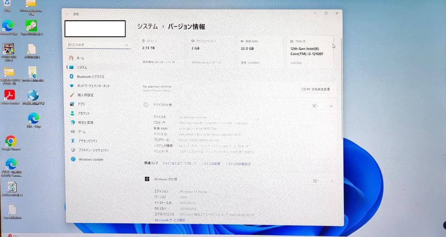Click the info icon beside デバイスの仕様
This screenshot has width=446, height=237.
click(146, 105)
